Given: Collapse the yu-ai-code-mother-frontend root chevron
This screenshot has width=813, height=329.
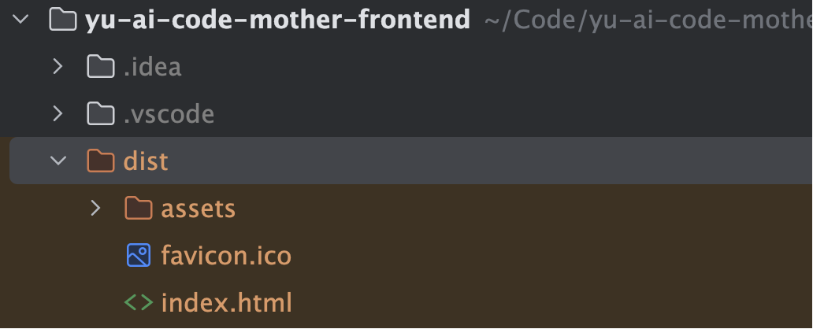Looking at the screenshot, I should point(20,20).
